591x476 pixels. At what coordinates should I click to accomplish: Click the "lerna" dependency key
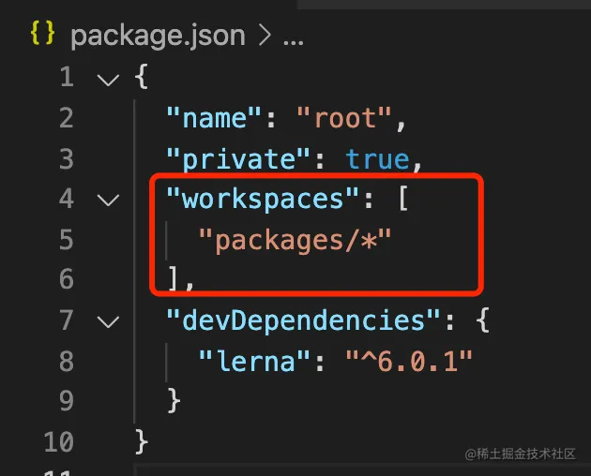coord(254,361)
